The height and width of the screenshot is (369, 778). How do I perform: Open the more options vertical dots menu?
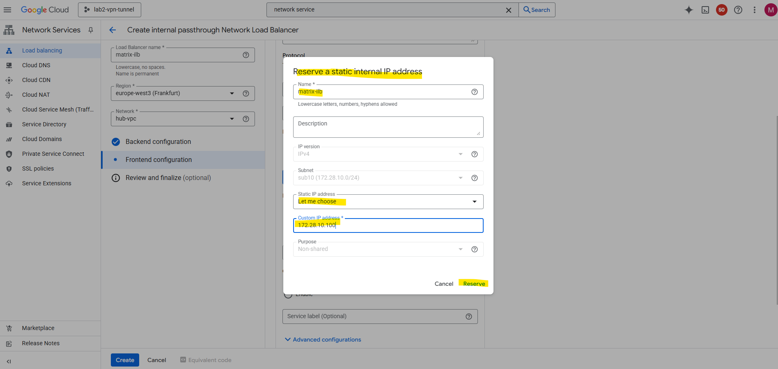coord(754,10)
